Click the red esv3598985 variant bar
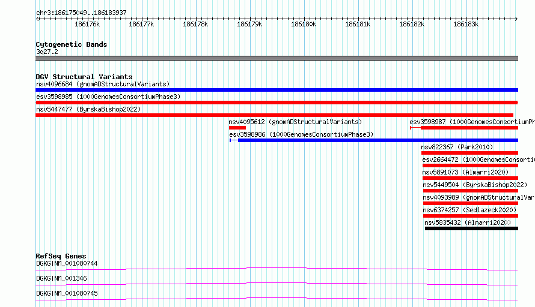535x307 pixels. (x=277, y=103)
